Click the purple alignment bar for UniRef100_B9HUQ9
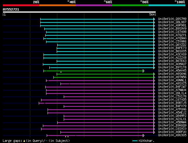The width and height of the screenshot is (188, 143). [98, 126]
